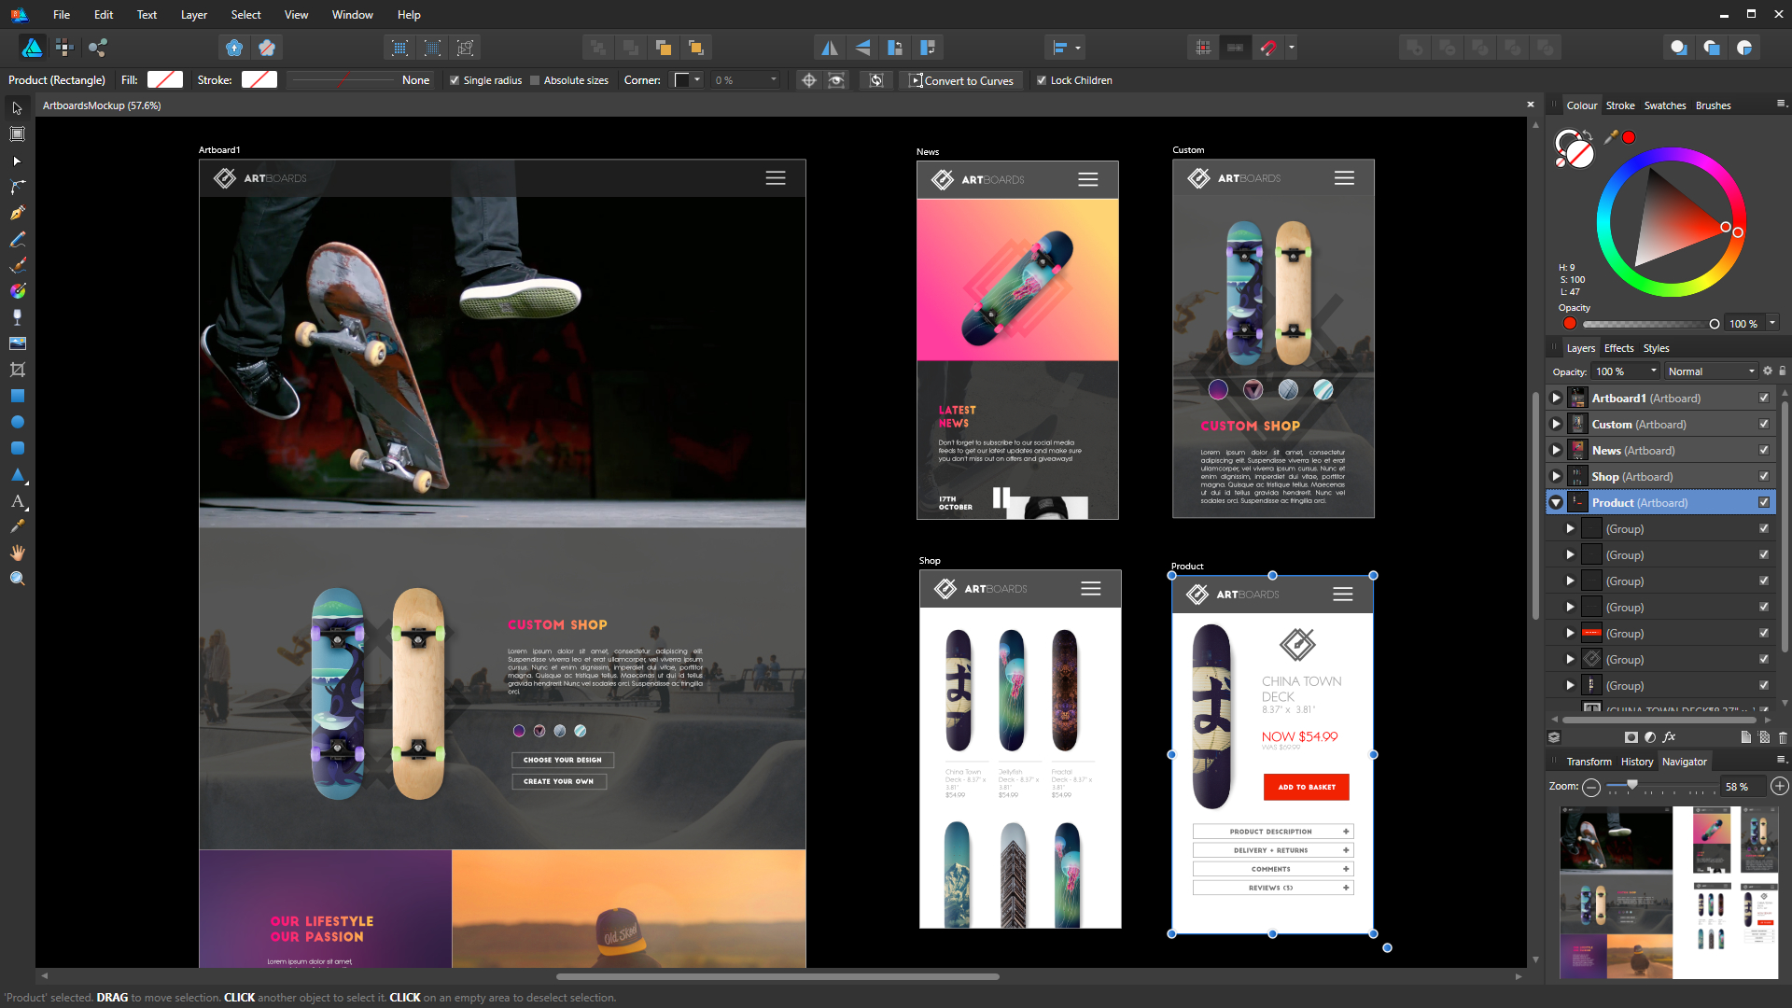Screen dimensions: 1792x1008
Task: Click Convert to Curves button
Action: (x=961, y=80)
